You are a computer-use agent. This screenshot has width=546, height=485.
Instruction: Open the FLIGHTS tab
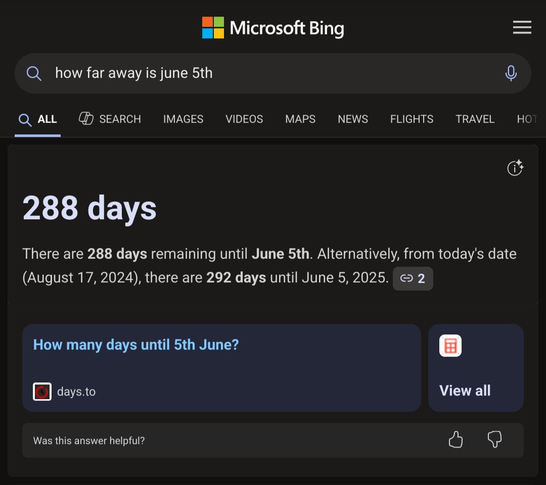pos(412,119)
